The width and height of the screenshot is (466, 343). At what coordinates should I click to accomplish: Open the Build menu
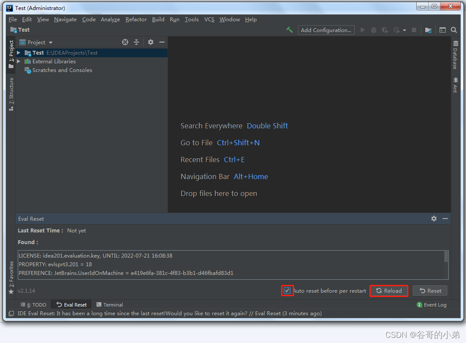158,20
